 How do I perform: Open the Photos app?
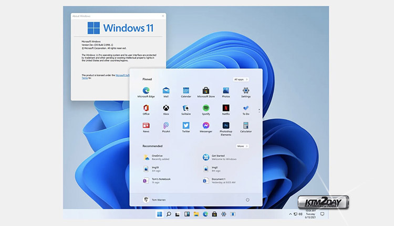click(x=226, y=93)
